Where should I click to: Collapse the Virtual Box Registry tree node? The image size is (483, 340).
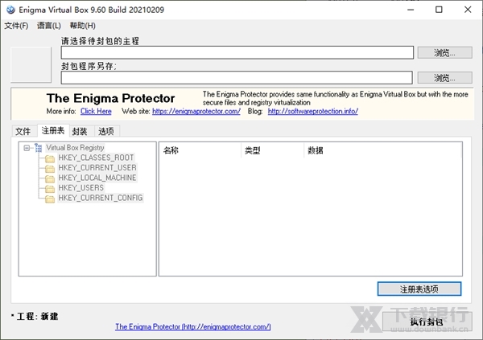tap(27, 148)
